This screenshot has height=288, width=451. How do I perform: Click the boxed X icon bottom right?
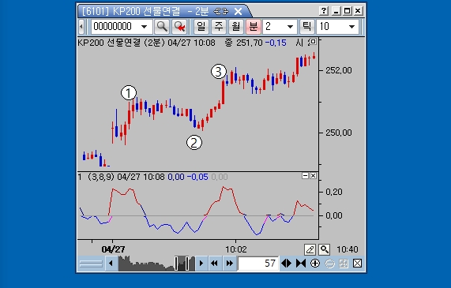357,264
